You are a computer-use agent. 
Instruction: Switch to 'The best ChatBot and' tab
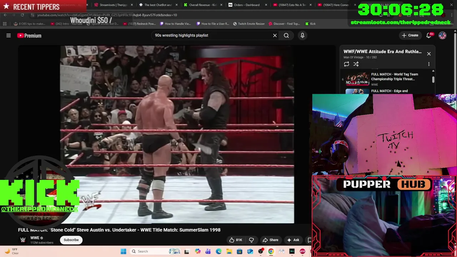[x=155, y=5]
